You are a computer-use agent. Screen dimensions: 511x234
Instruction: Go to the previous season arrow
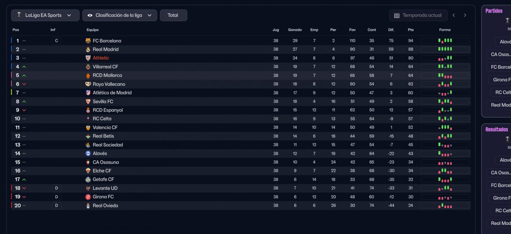(454, 15)
